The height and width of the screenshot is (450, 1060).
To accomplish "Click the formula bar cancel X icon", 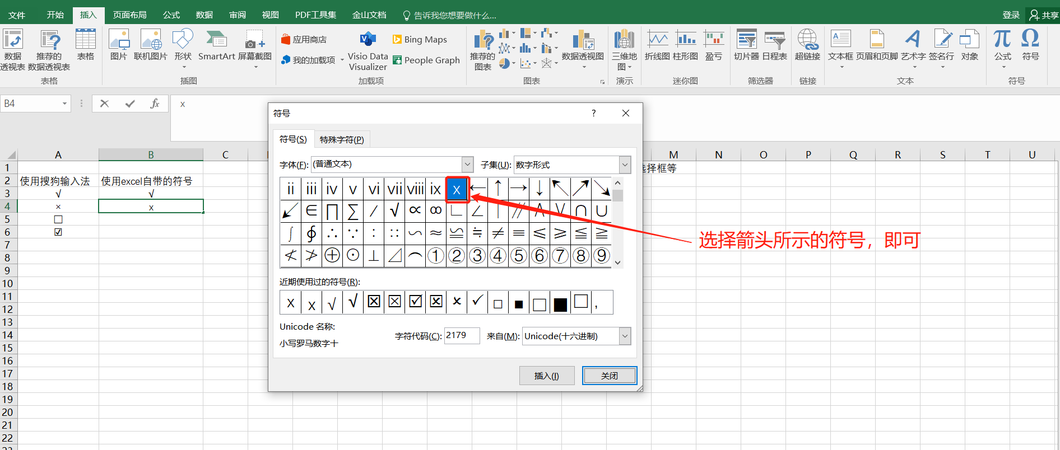I will pyautogui.click(x=104, y=104).
